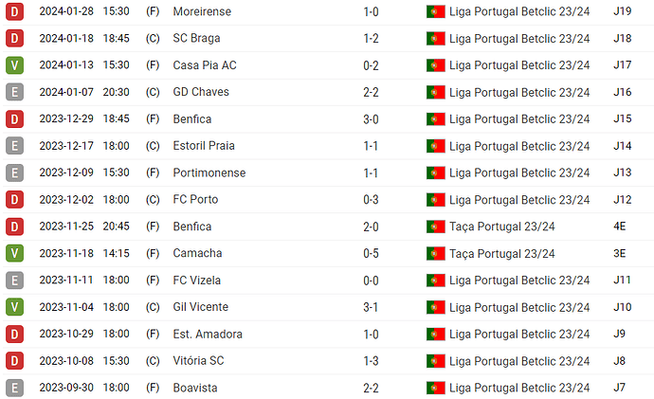The height and width of the screenshot is (399, 654).
Task: Click the green V badge for Casa Pia AC
Action: click(x=14, y=65)
